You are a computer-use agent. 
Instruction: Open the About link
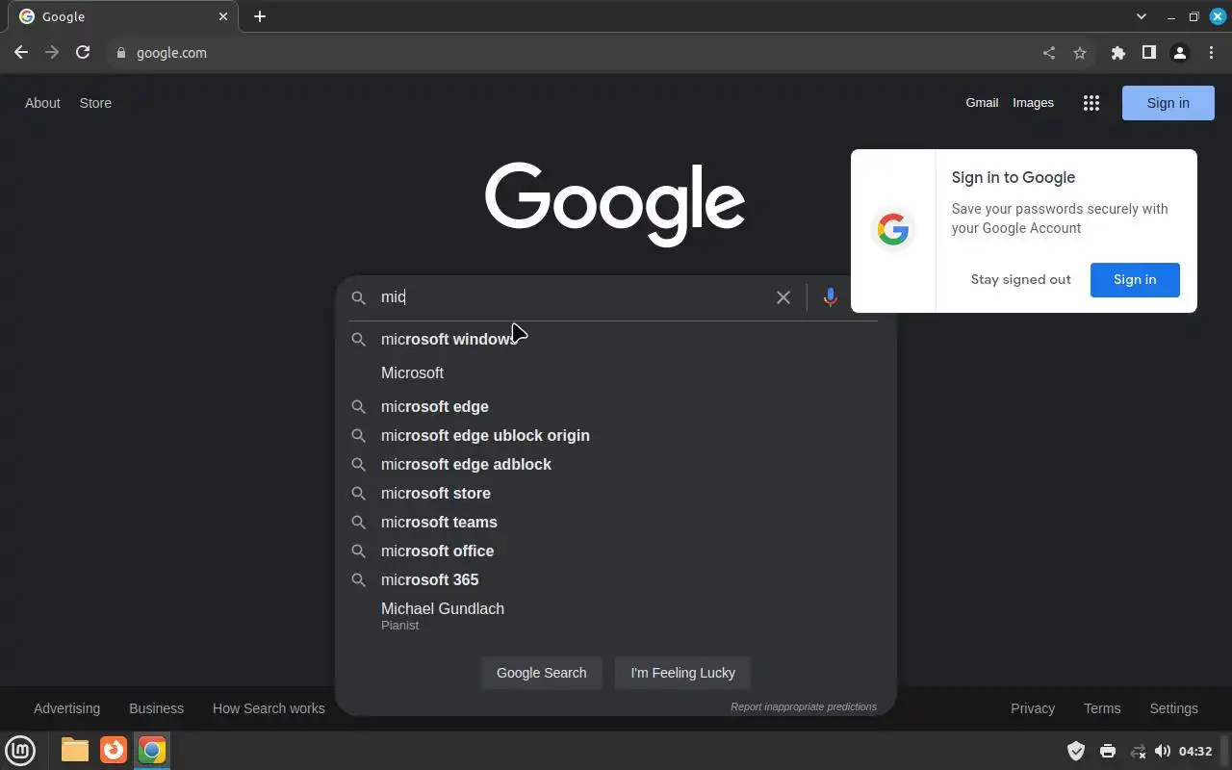point(42,103)
